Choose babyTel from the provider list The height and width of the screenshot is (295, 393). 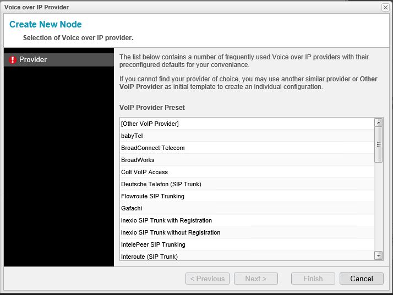pyautogui.click(x=132, y=136)
